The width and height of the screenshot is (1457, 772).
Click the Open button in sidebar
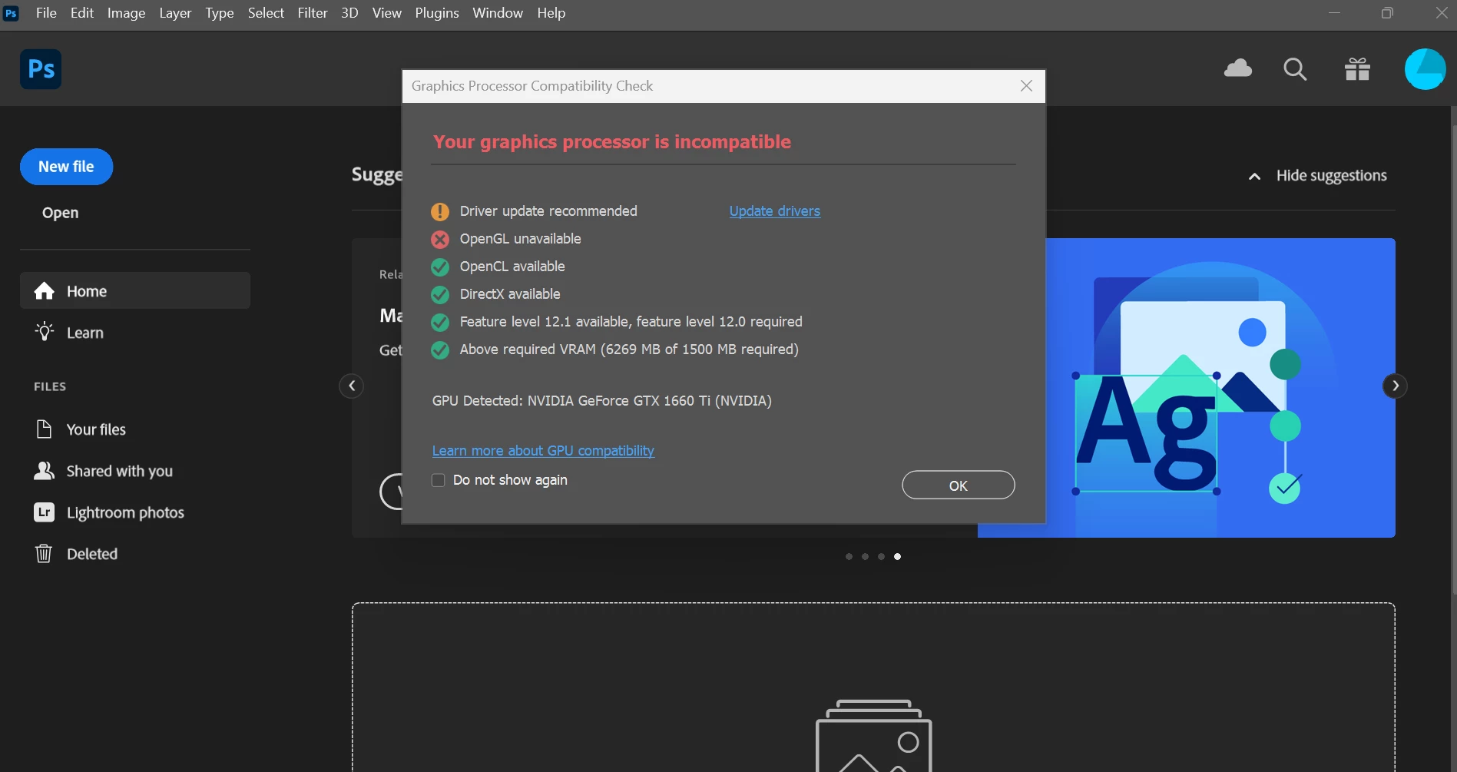60,213
